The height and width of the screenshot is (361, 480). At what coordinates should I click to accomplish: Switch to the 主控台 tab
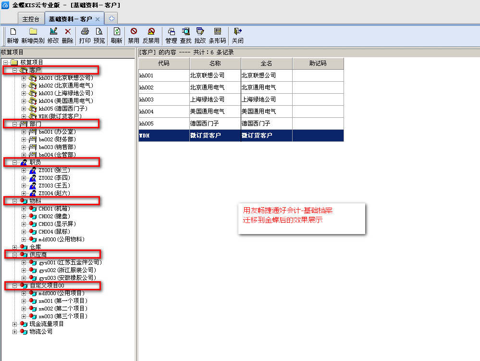click(x=31, y=19)
